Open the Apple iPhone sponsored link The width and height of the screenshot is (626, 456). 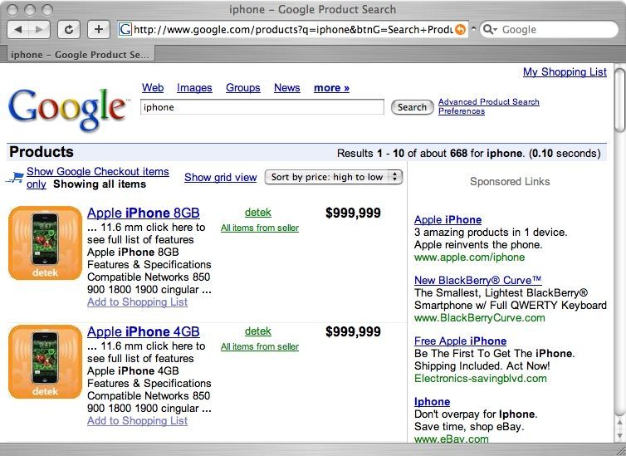448,219
